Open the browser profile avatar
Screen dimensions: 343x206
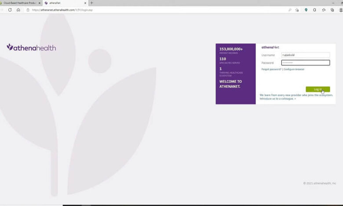pos(341,10)
